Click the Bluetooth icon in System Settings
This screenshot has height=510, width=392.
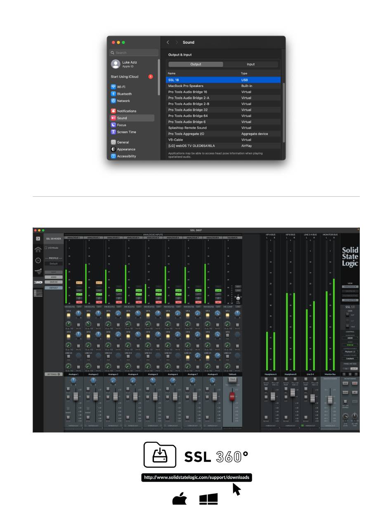[x=113, y=94]
